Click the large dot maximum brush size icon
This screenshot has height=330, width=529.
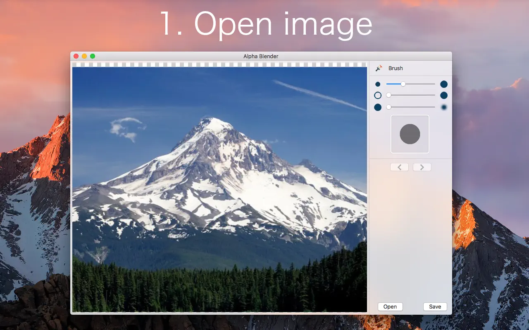[x=444, y=84]
